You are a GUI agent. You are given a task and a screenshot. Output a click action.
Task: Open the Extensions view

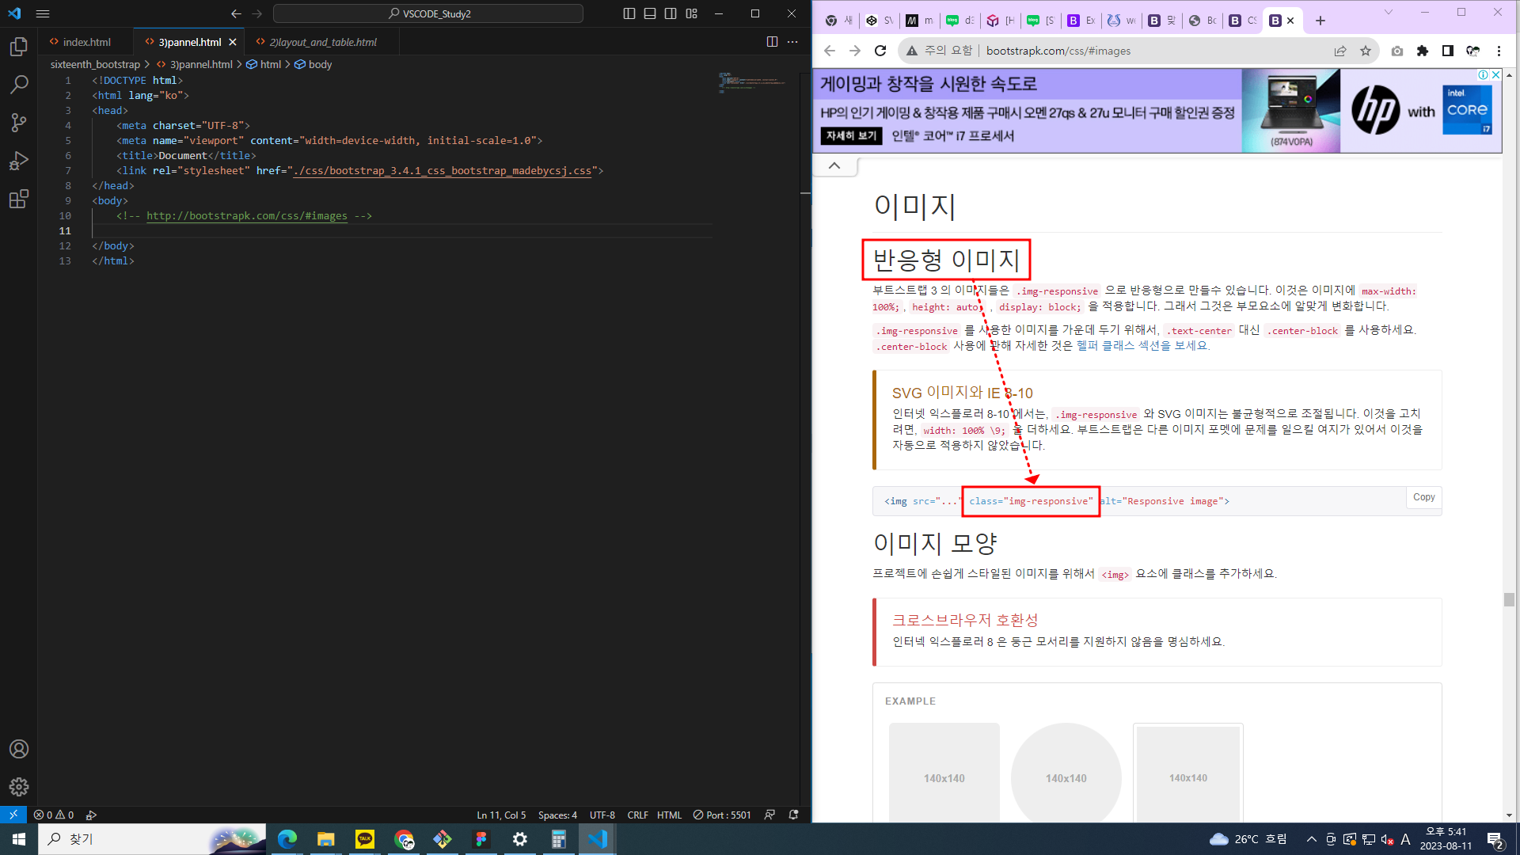(x=19, y=199)
